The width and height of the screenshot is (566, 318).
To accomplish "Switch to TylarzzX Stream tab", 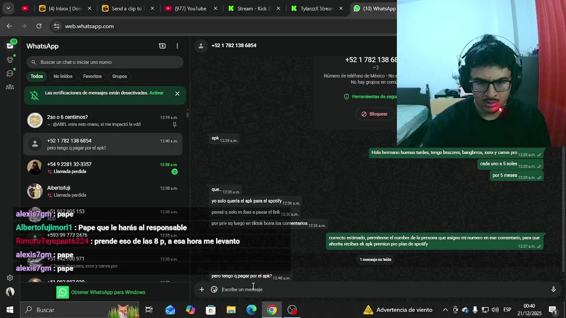I will [317, 8].
